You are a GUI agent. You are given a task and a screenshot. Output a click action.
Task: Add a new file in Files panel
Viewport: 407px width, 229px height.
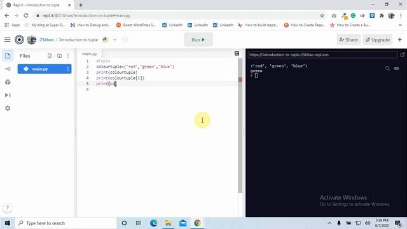tap(50, 56)
